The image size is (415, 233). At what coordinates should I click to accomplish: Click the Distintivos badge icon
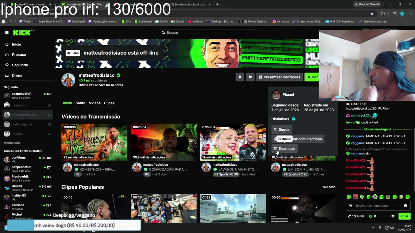pos(293,119)
